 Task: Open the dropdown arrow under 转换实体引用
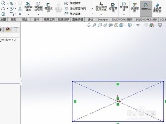point(39,15)
